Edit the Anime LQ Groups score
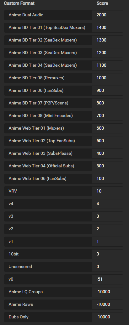 pos(107,292)
